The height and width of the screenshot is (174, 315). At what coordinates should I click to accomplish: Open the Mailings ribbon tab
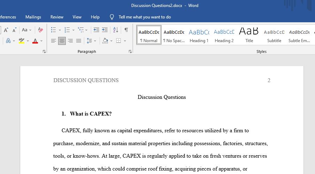click(x=33, y=17)
